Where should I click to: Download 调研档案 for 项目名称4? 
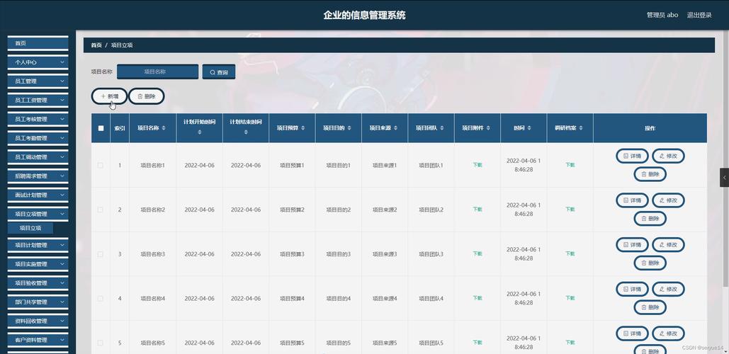pyautogui.click(x=570, y=298)
